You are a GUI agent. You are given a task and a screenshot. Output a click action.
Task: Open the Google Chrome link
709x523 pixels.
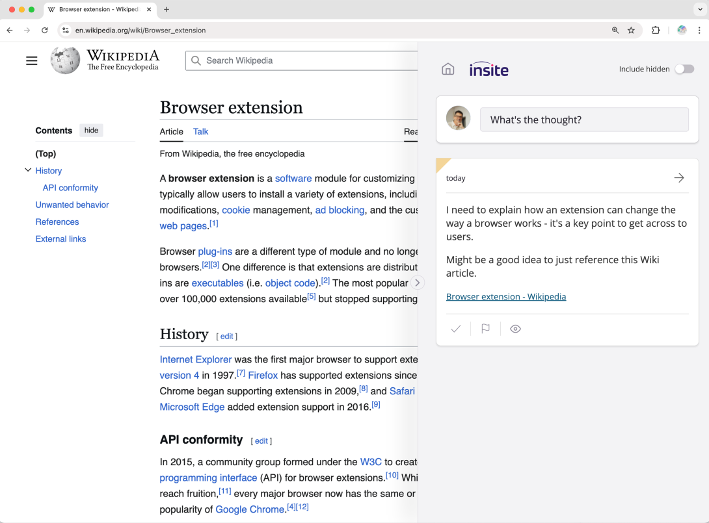(x=250, y=509)
